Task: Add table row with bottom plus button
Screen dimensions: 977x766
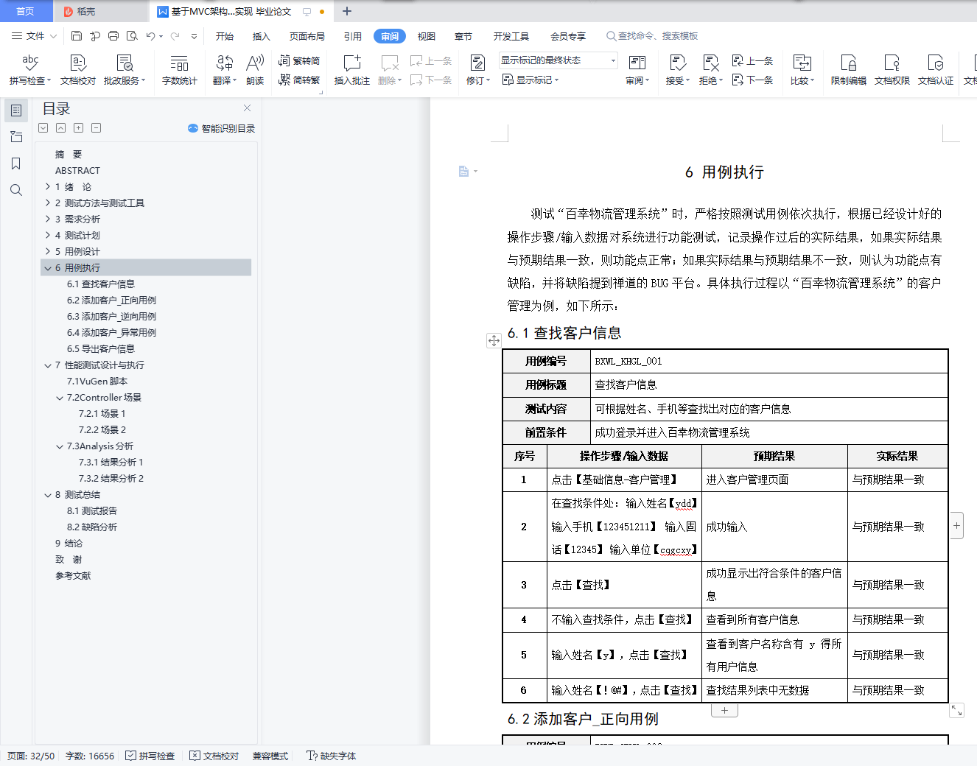Action: pos(724,711)
